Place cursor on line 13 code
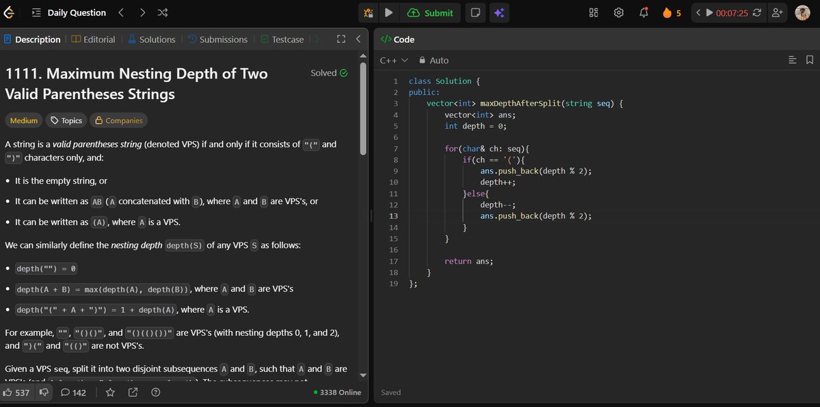This screenshot has width=820, height=407. tap(536, 216)
